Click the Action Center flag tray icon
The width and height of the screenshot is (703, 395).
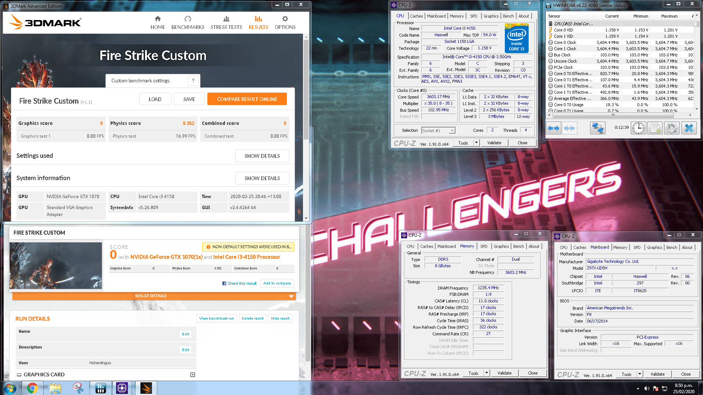click(656, 388)
